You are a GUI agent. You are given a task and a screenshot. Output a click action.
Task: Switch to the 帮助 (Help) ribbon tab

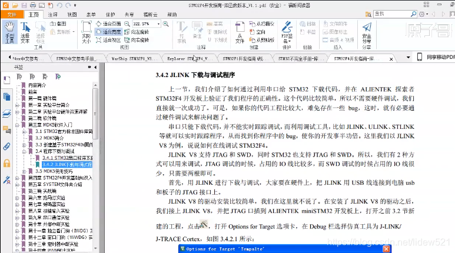[x=172, y=15]
